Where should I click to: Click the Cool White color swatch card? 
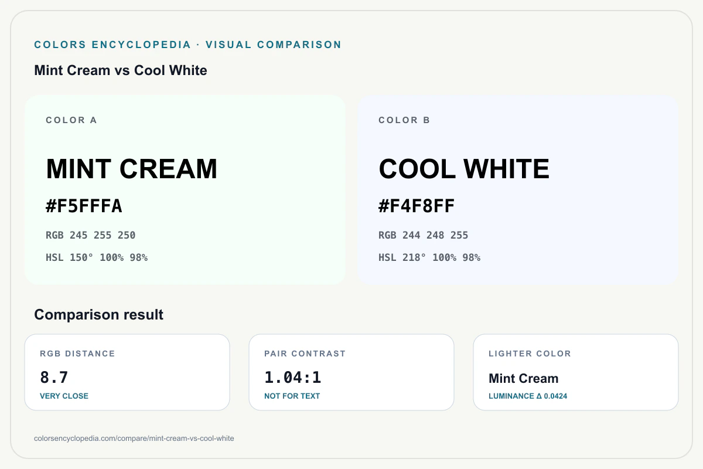pos(518,190)
